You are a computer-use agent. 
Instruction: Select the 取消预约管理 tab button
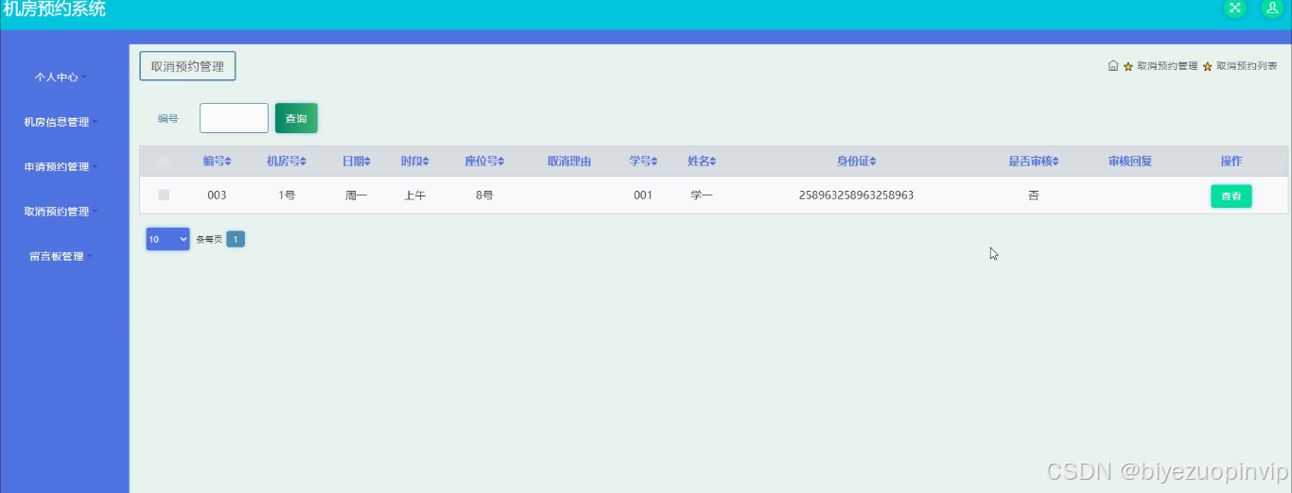point(187,66)
